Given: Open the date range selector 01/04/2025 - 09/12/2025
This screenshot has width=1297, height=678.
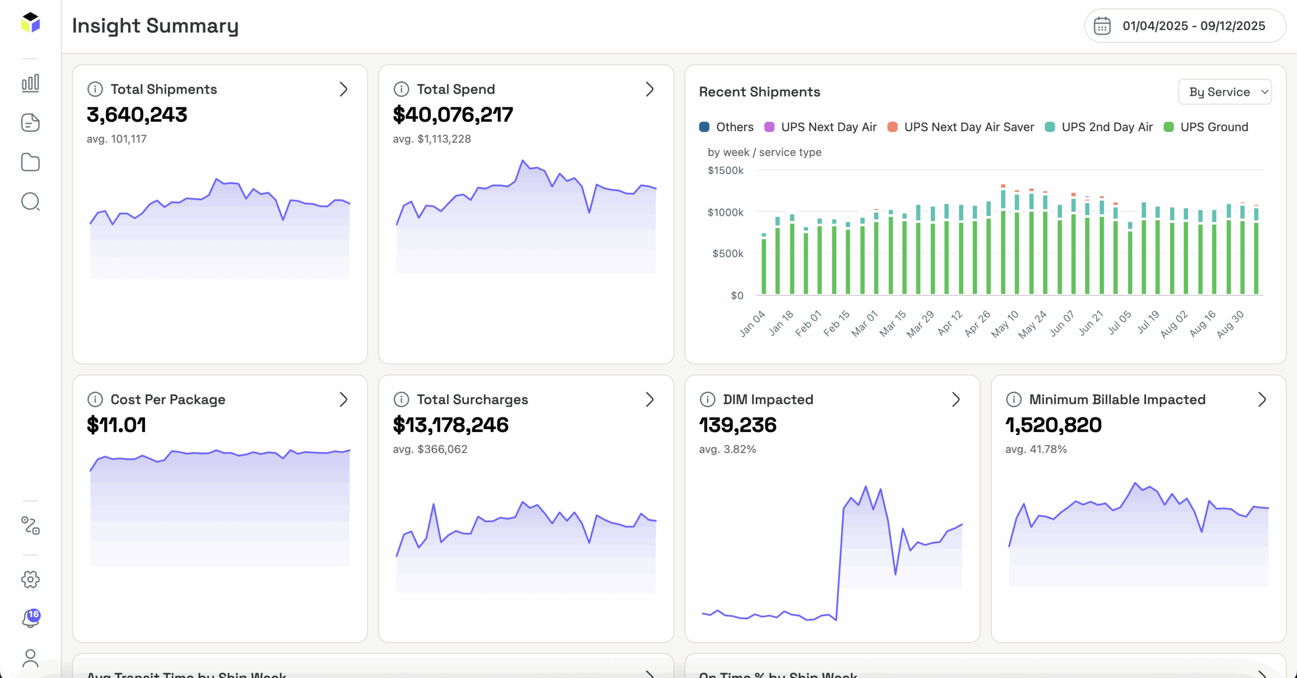Looking at the screenshot, I should [x=1184, y=25].
